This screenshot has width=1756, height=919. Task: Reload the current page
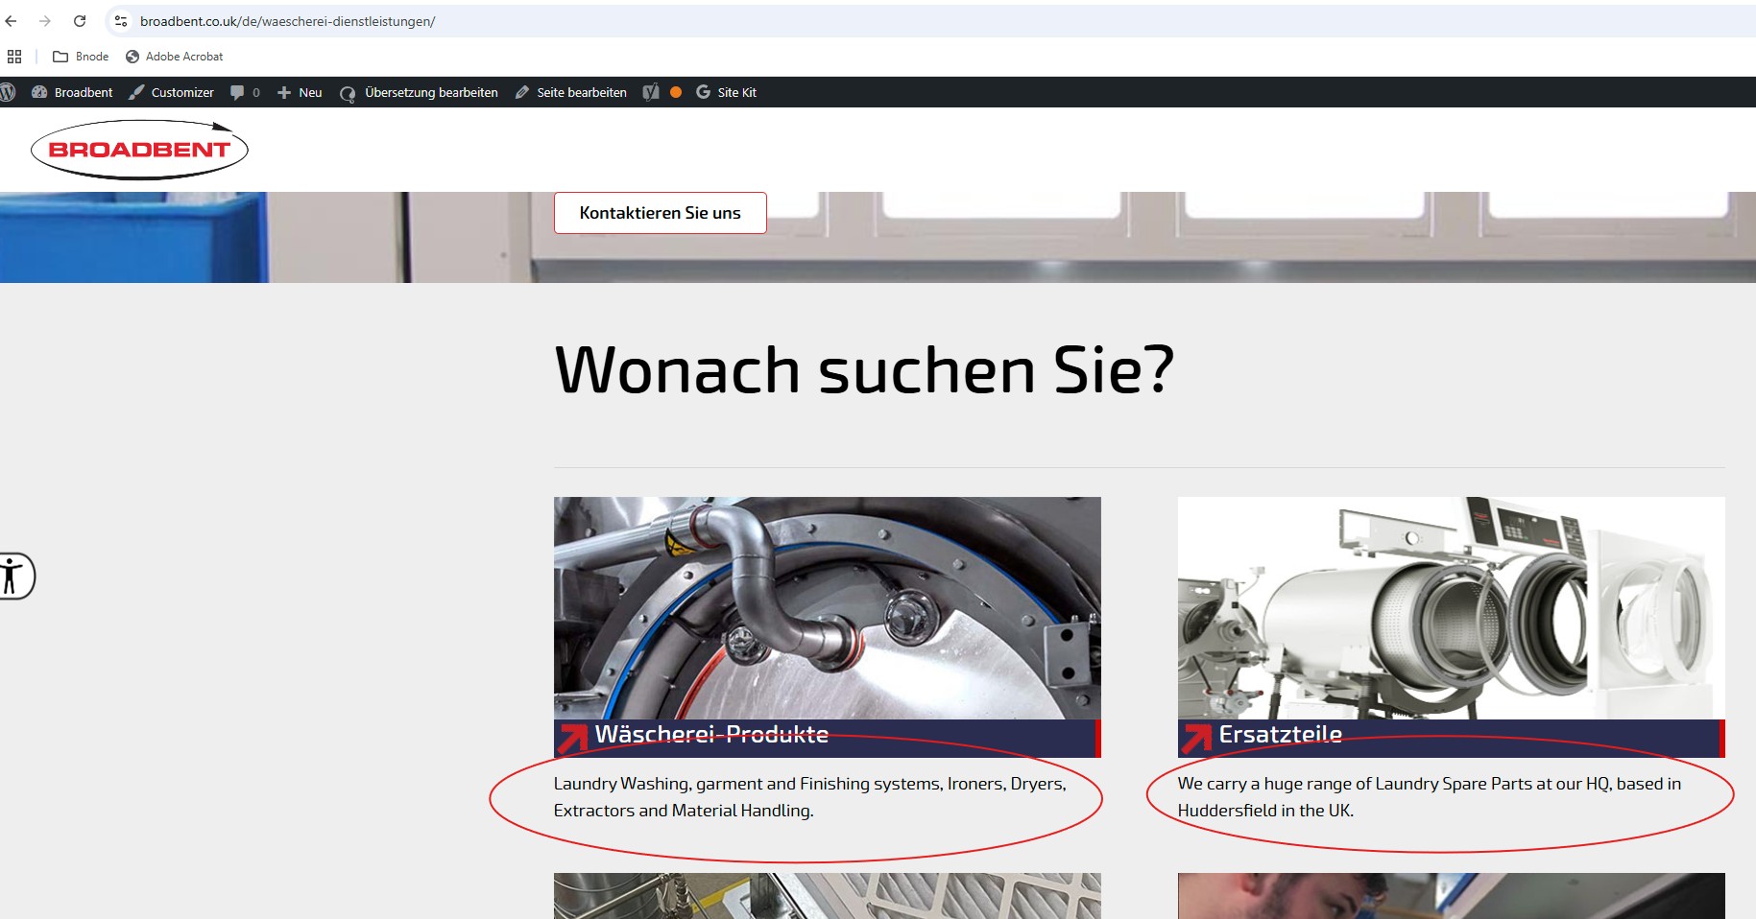coord(80,21)
